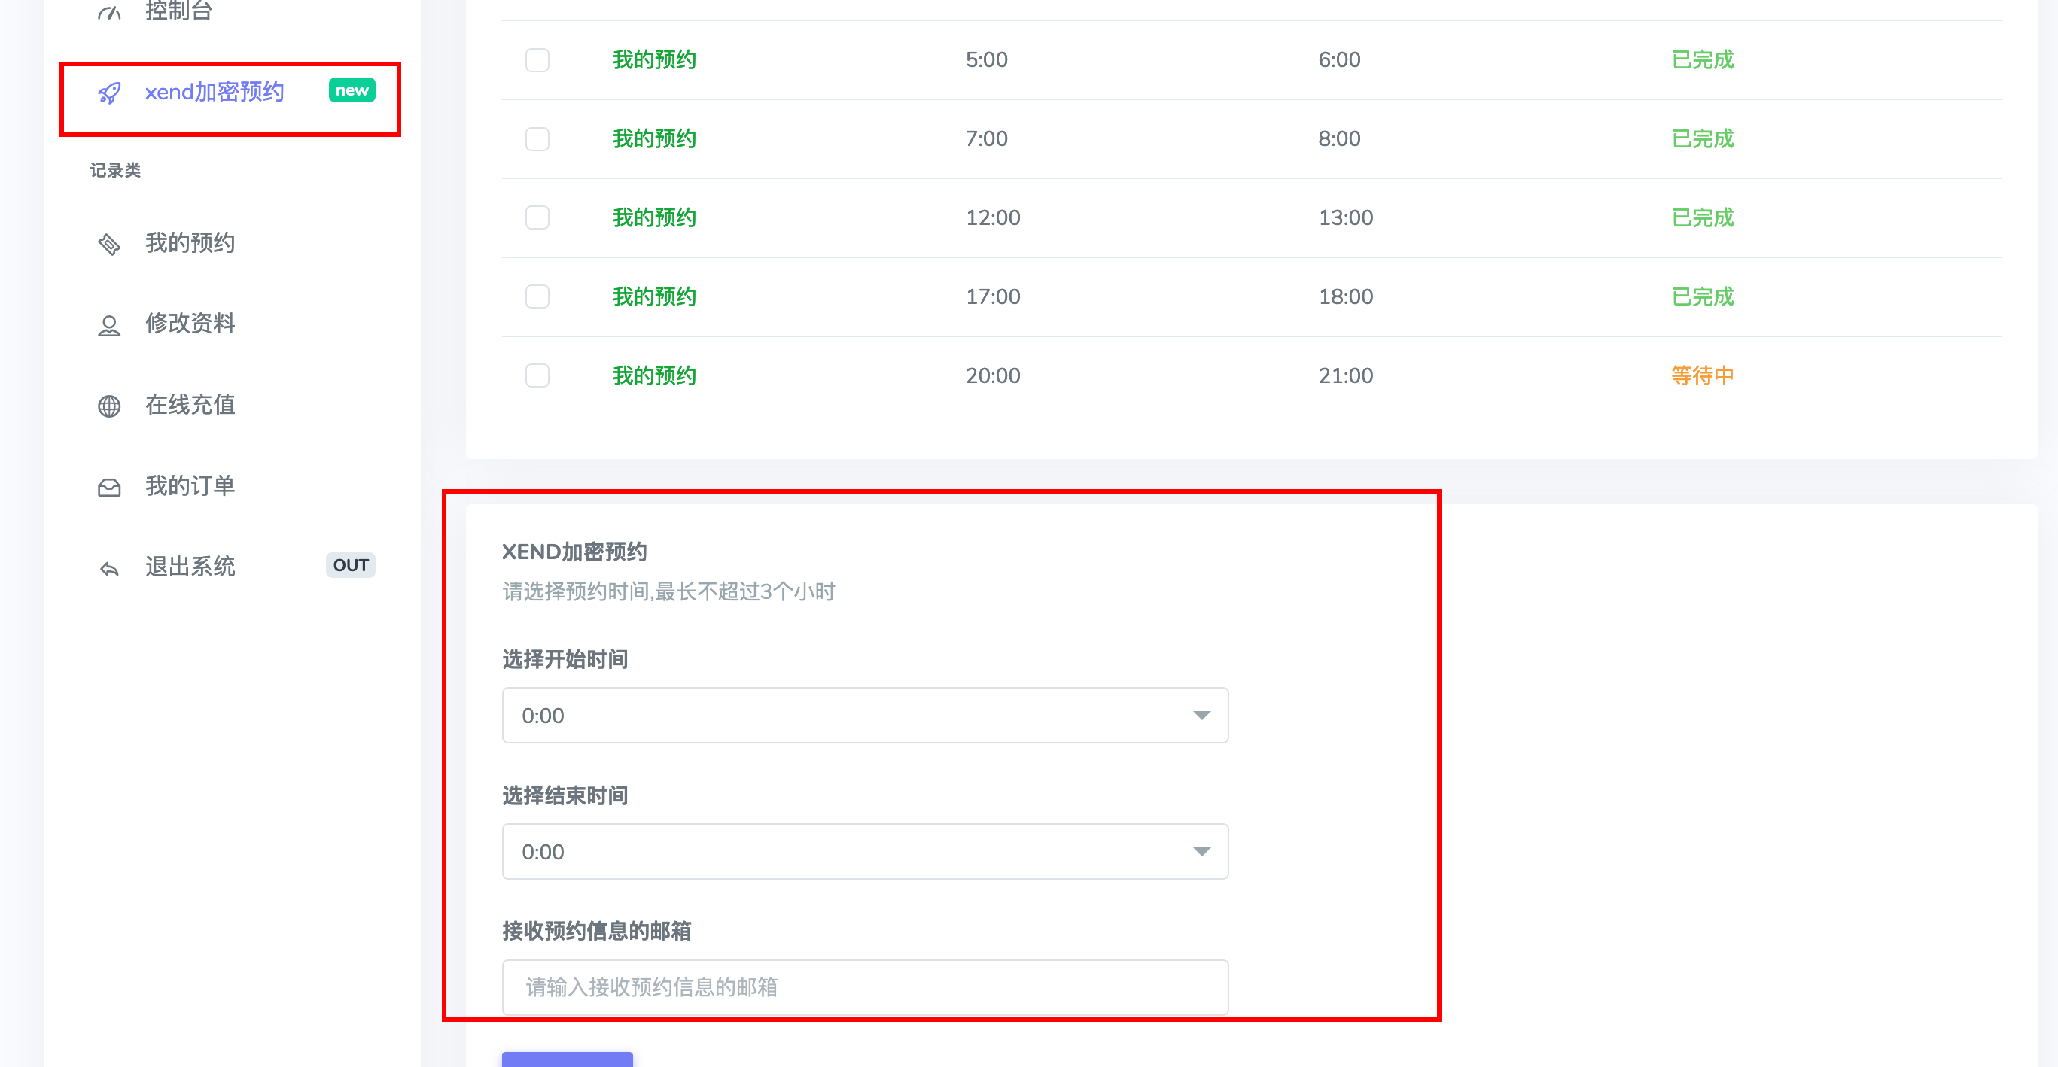Click the 我的预约 link in the 7:00 row

point(654,138)
